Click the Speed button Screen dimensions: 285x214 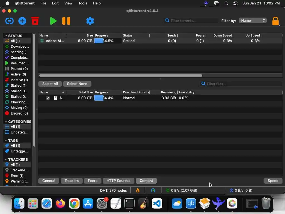(x=273, y=181)
